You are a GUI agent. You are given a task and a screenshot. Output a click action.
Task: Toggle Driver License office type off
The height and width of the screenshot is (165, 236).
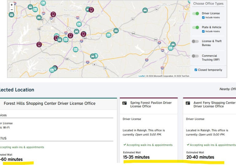(x=195, y=13)
